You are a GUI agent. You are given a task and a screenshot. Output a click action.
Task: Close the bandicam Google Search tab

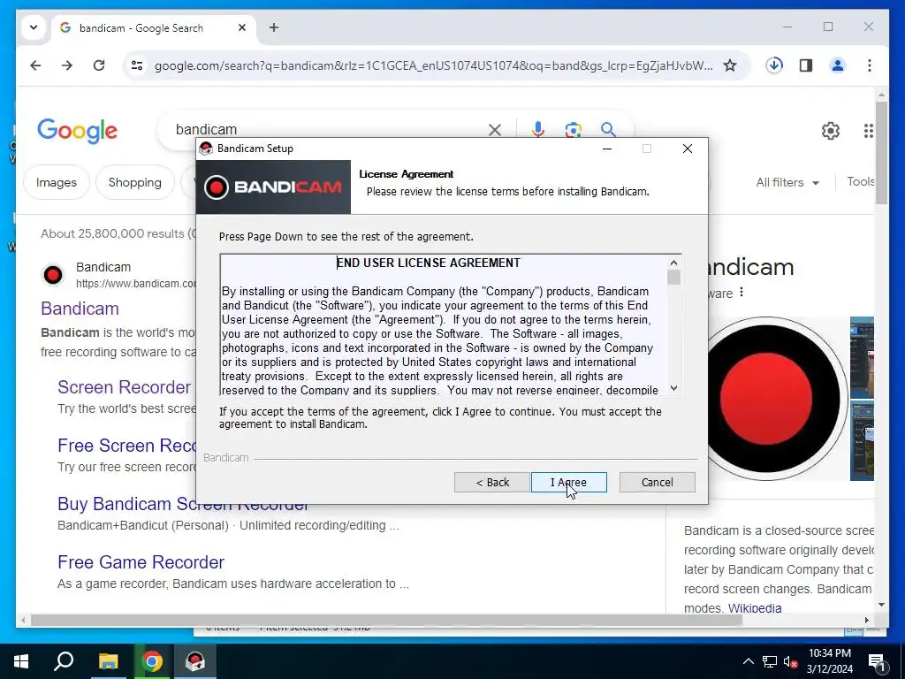click(242, 27)
